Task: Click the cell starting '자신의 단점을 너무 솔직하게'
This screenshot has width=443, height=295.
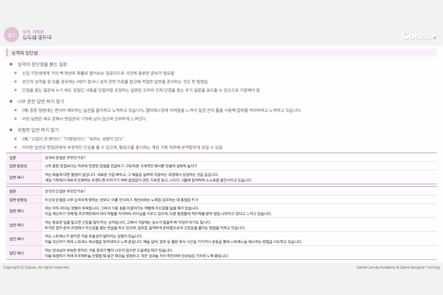Action: (121, 200)
